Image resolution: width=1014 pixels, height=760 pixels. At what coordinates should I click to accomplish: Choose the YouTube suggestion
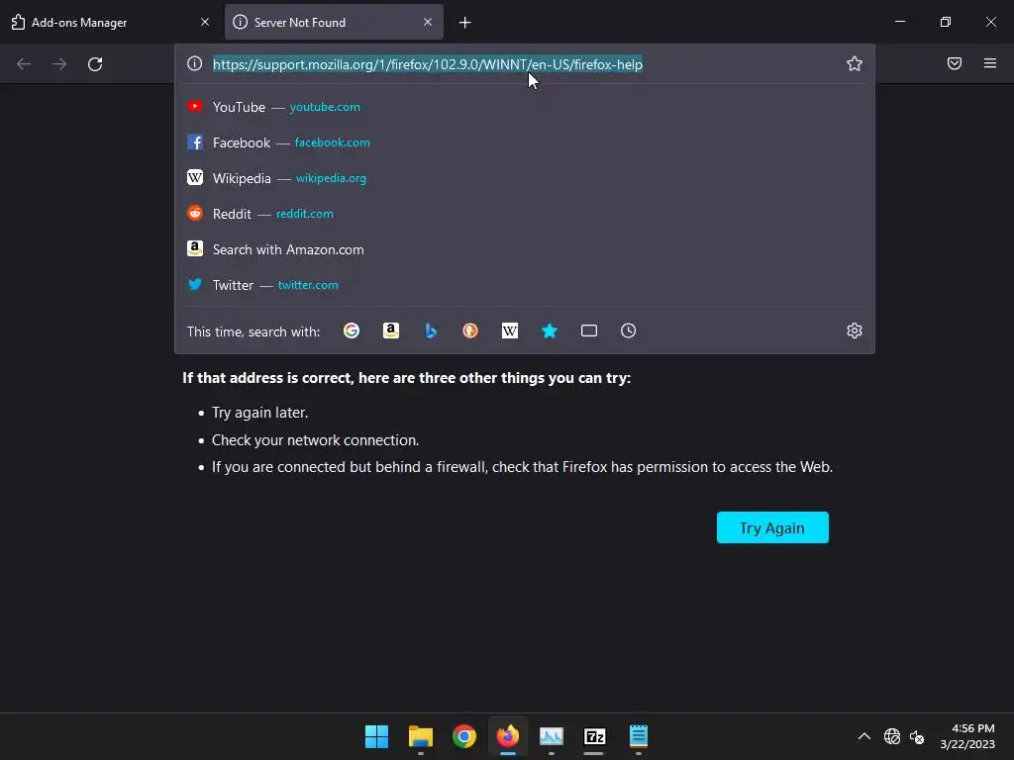click(525, 107)
